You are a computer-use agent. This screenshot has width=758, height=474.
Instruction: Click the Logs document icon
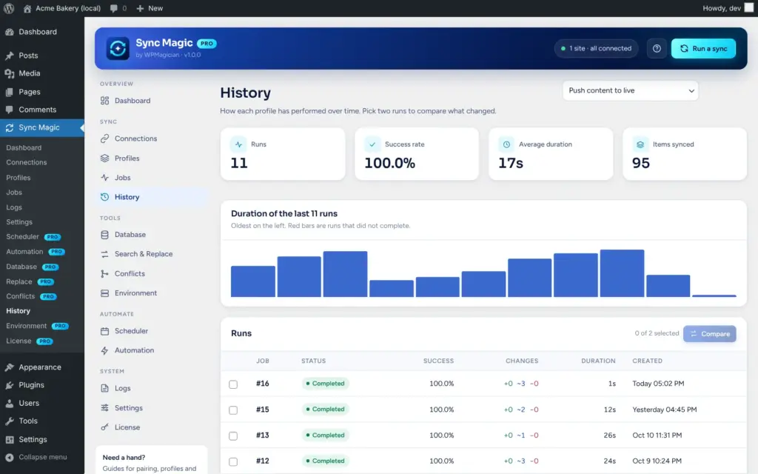click(x=104, y=388)
